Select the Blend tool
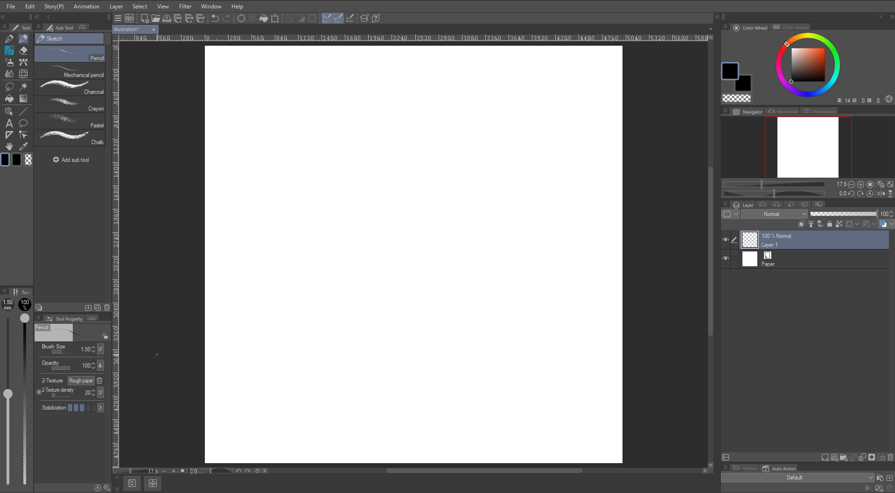895x493 pixels. [x=9, y=74]
